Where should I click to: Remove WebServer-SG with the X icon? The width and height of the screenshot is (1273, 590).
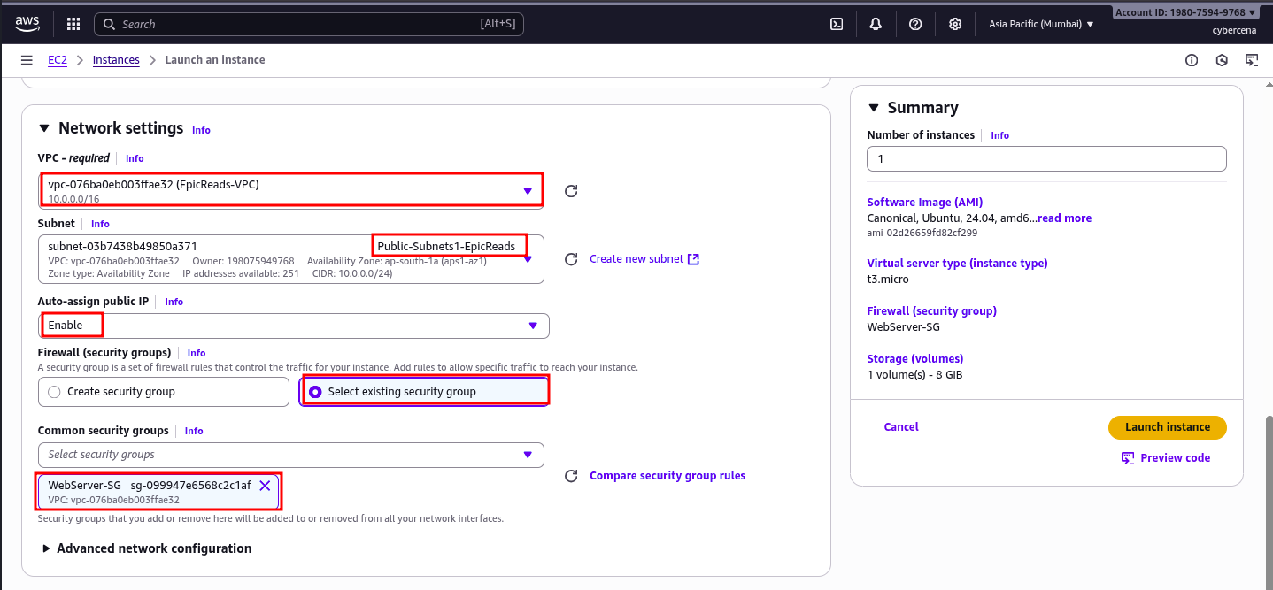[x=265, y=486]
